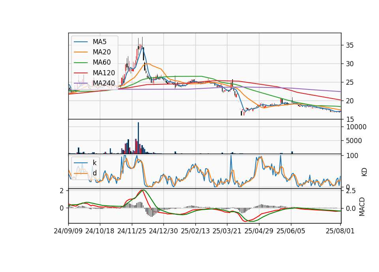Viewport: 379px width, 272px height.
Task: Click the green MA60 legend line sample
Action: (81, 63)
